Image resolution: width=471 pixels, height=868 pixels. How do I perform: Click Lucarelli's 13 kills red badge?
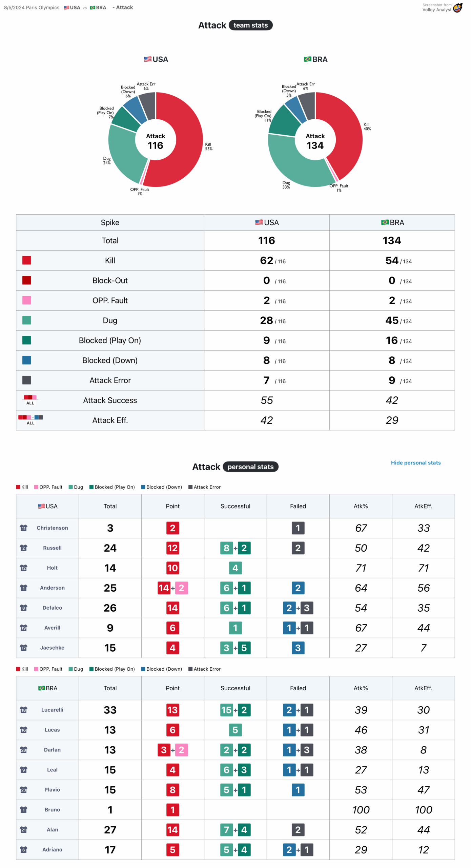pyautogui.click(x=172, y=710)
